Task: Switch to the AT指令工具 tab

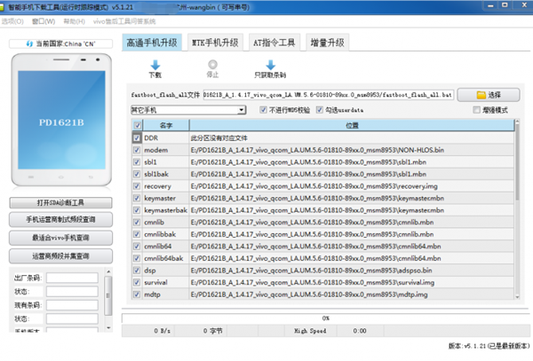Action: pos(274,42)
